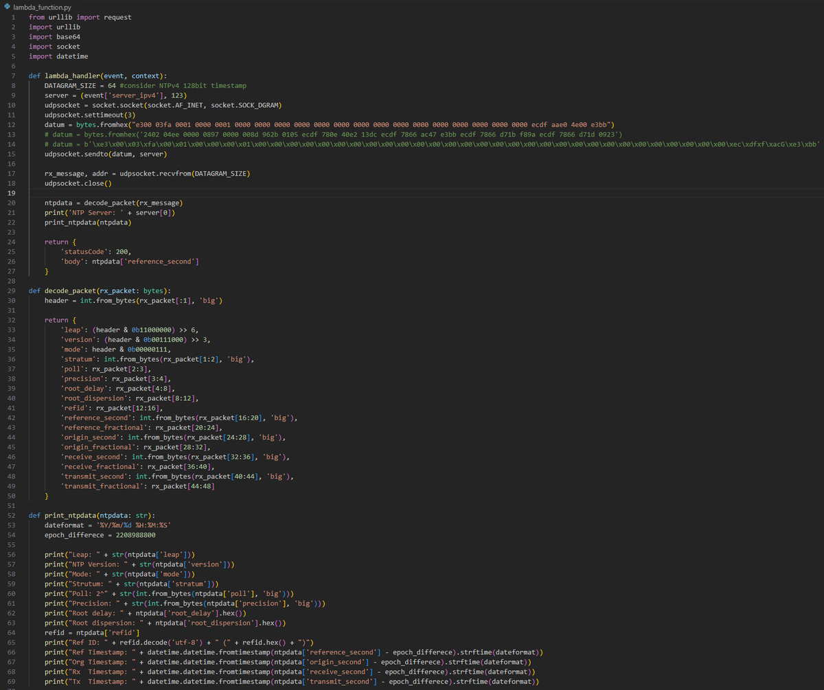
Task: Click '"Ref Timestamp: "' print string
Action: tap(102, 651)
